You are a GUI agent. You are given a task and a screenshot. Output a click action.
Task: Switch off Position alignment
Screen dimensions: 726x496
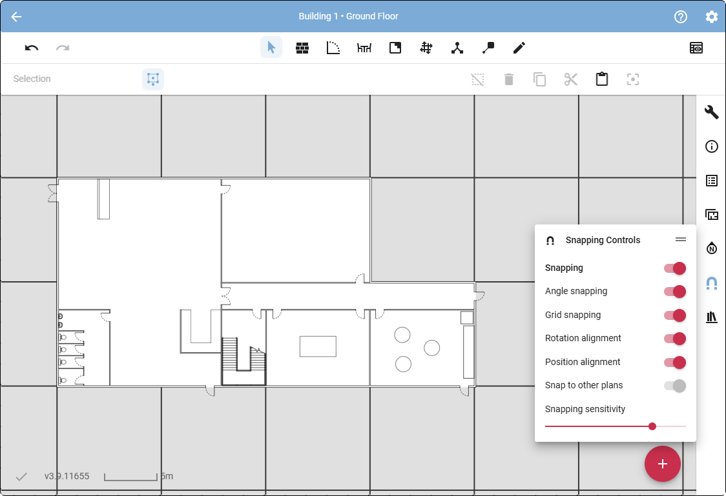click(674, 362)
